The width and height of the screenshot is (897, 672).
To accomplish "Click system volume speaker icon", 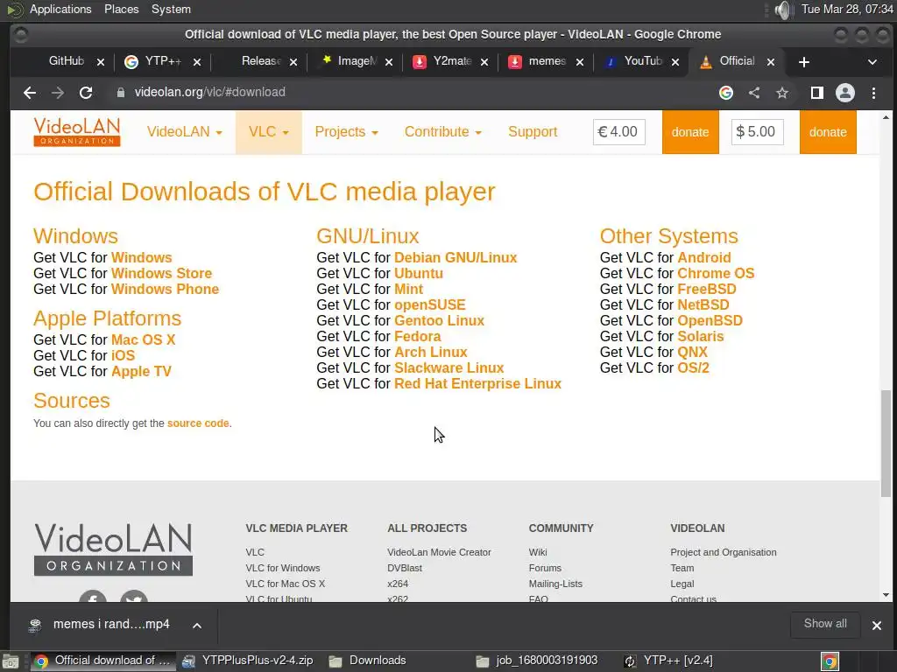I will (783, 10).
